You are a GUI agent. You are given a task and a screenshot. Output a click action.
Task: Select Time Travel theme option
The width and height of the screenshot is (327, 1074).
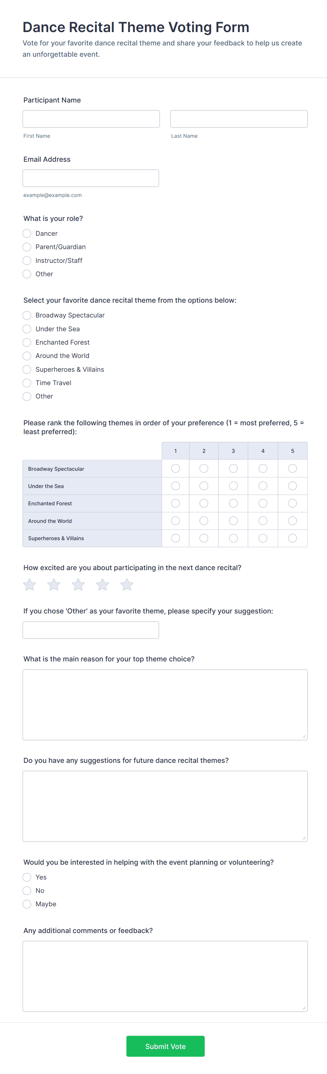27,383
